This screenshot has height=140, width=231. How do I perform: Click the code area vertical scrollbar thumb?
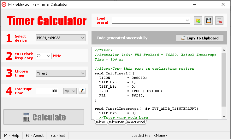pyautogui.click(x=224, y=79)
